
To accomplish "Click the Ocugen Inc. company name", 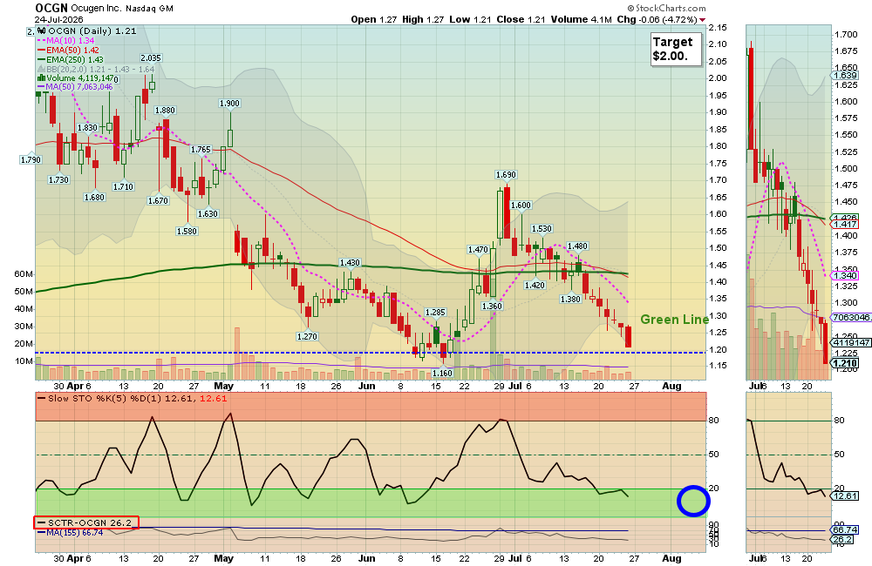I will (x=96, y=9).
